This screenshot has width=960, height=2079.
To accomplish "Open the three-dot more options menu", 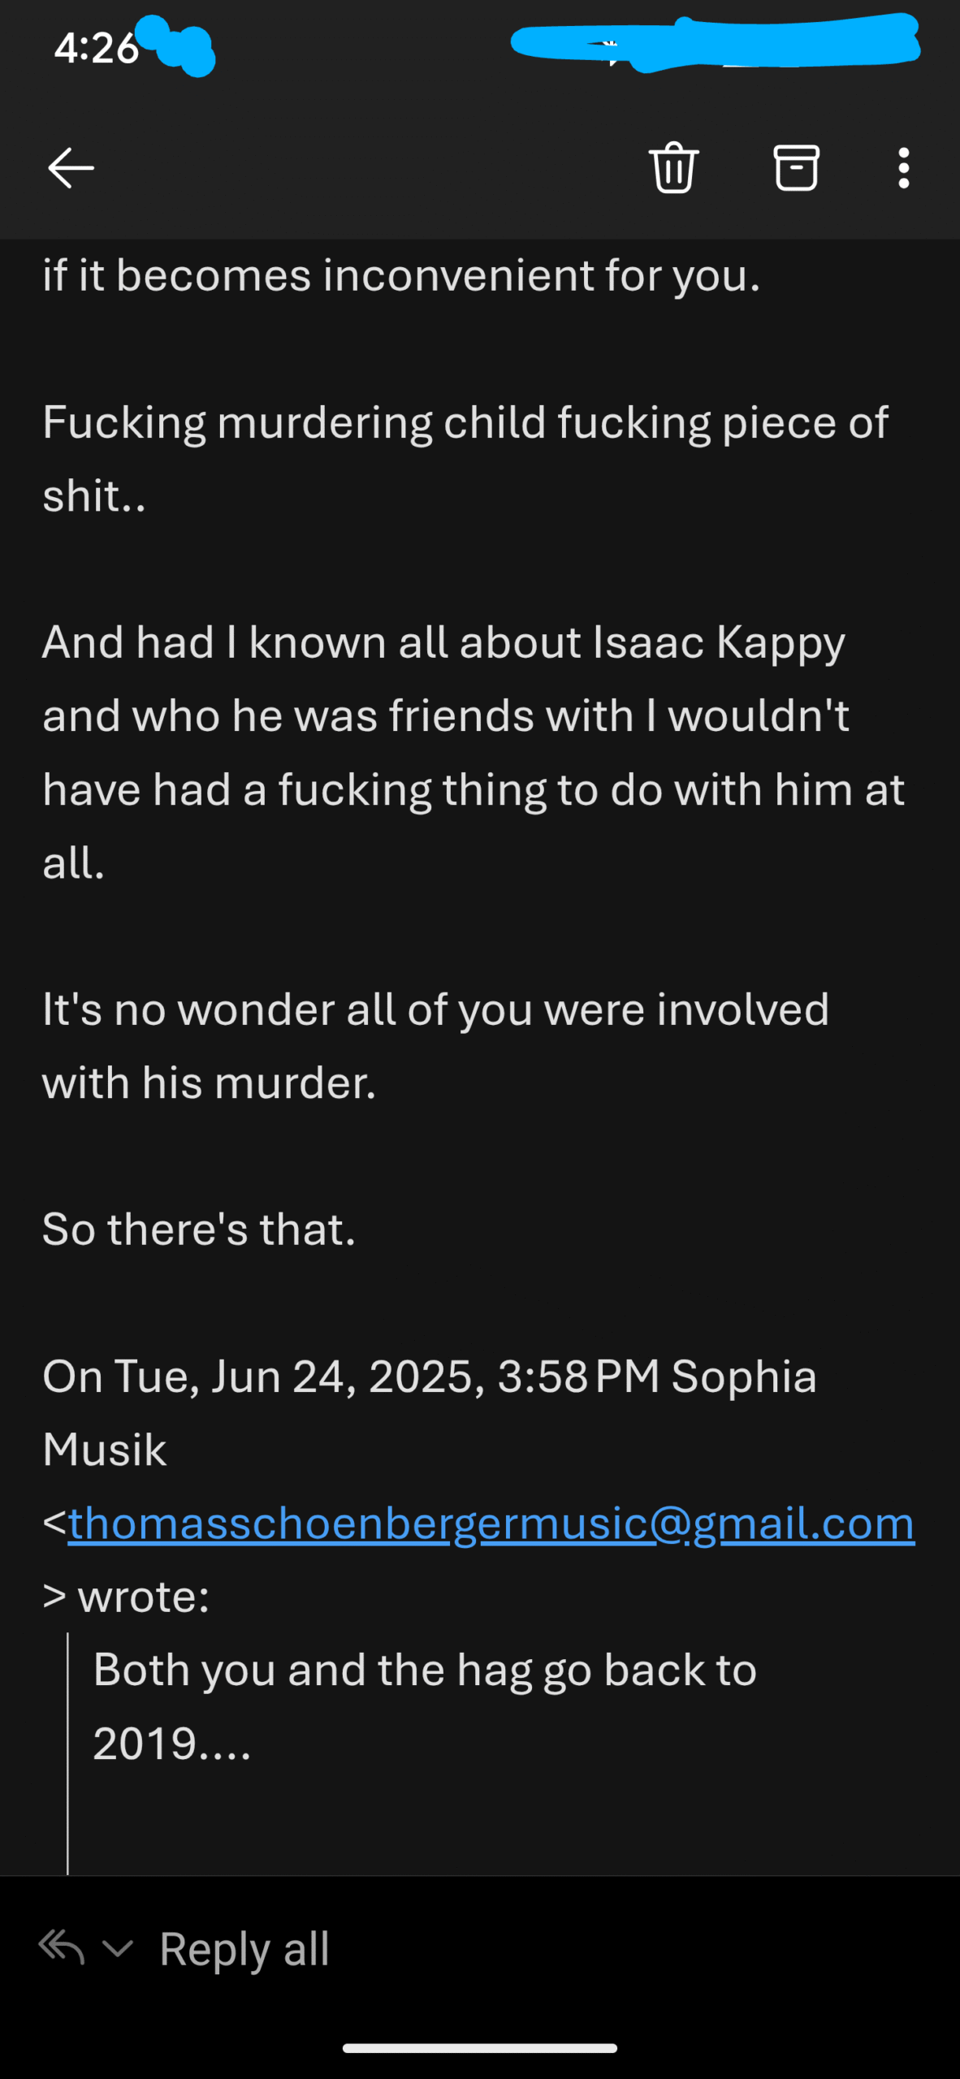I will click(x=903, y=168).
